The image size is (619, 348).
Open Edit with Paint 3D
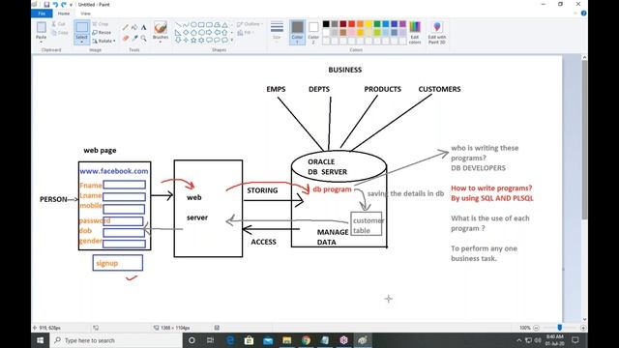(437, 32)
